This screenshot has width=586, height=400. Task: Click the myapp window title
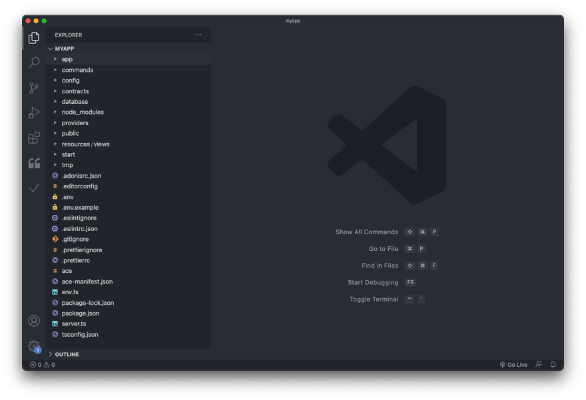(293, 21)
